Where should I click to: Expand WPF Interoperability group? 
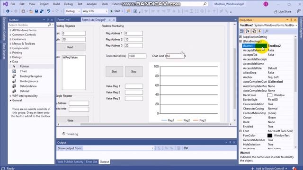pos(10,96)
